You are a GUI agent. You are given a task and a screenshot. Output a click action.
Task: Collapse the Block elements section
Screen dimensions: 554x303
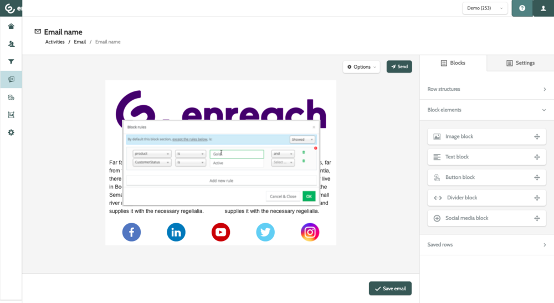pos(487,110)
